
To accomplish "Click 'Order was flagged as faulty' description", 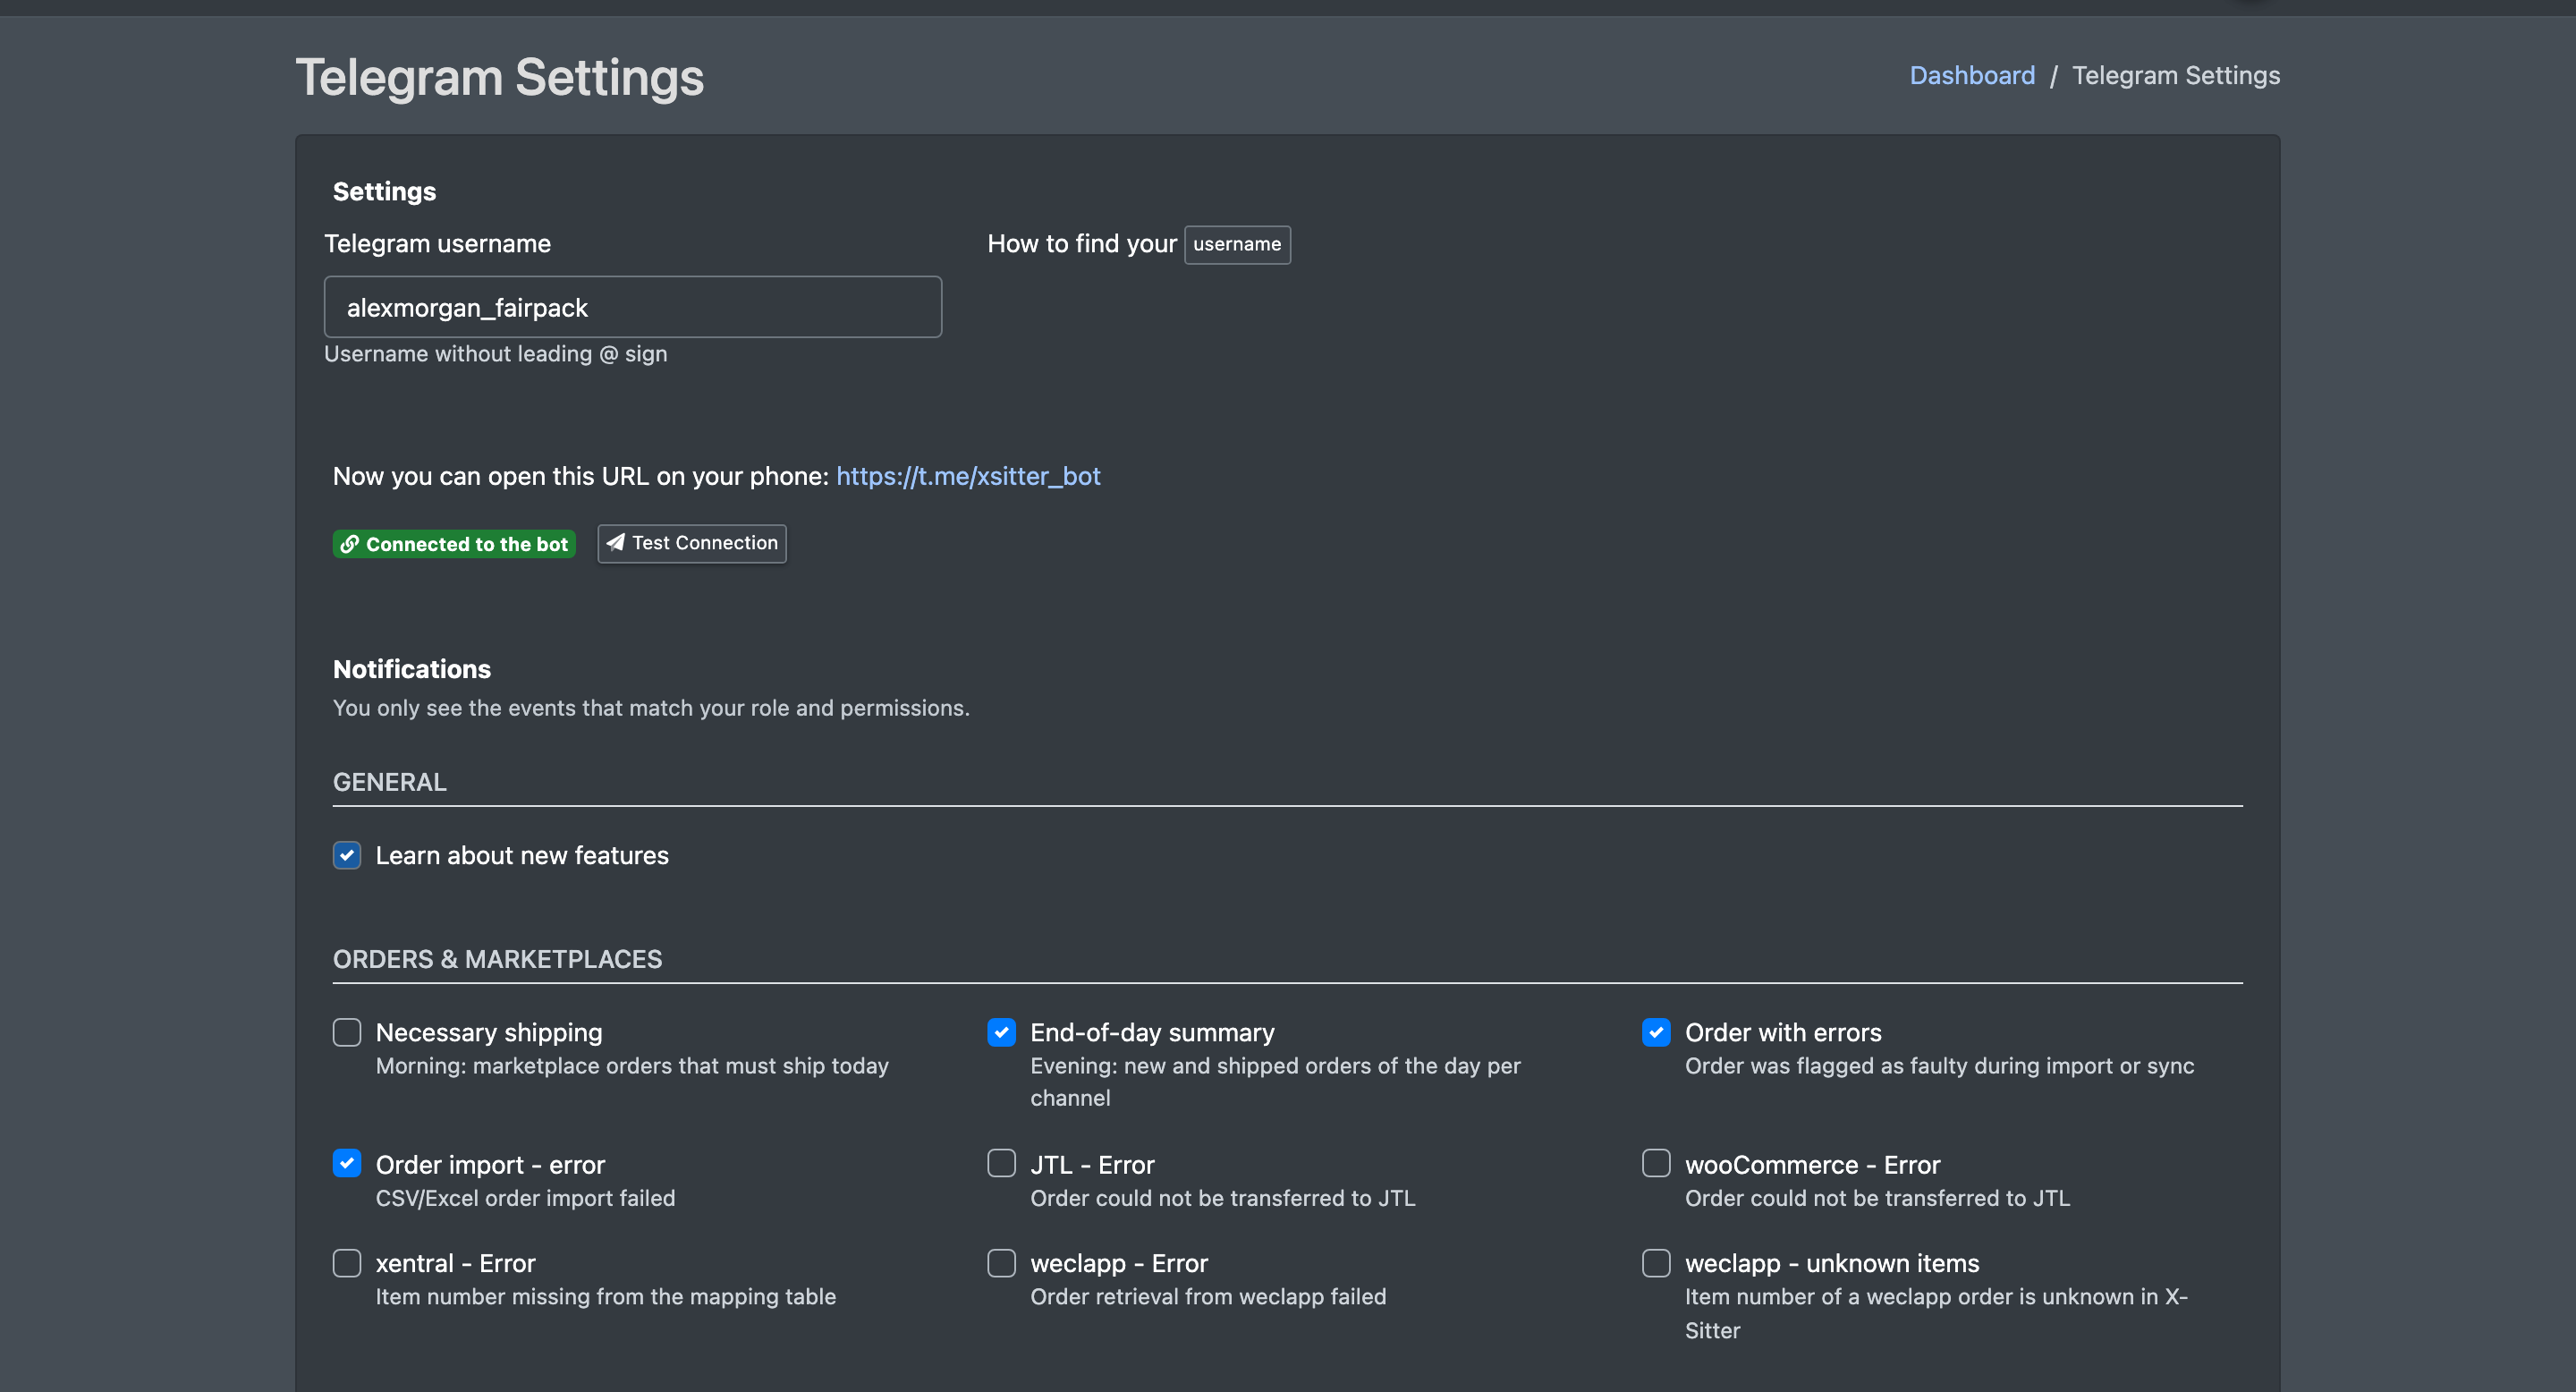I will pyautogui.click(x=1938, y=1066).
